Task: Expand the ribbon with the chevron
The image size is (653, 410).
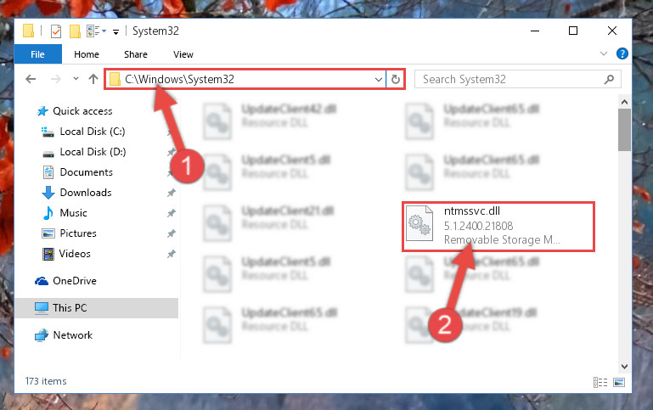Action: coord(604,53)
